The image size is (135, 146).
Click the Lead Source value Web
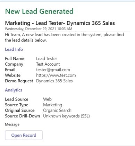[x=47, y=99]
